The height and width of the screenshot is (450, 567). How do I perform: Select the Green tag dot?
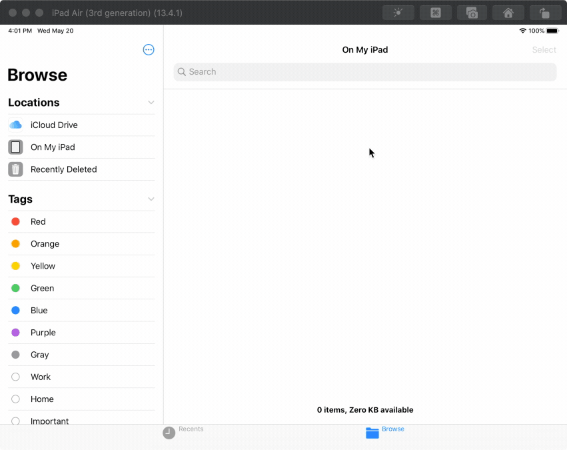click(15, 288)
